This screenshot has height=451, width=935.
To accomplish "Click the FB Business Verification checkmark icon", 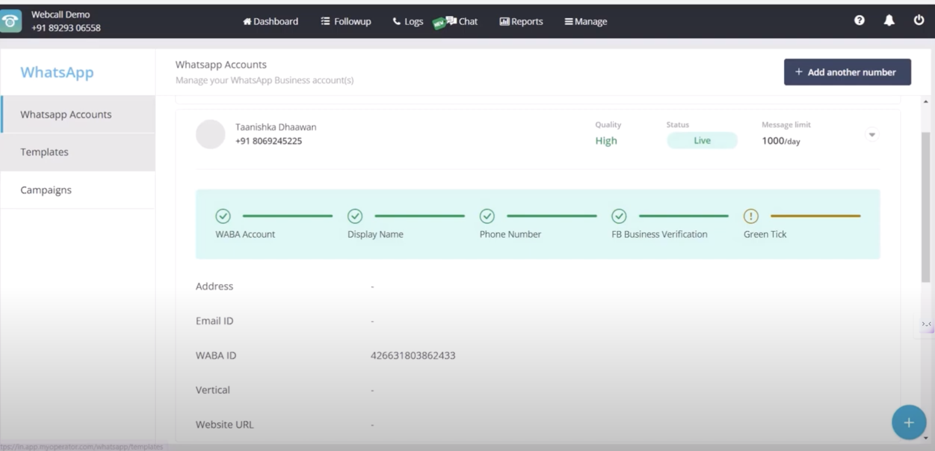I will (619, 216).
